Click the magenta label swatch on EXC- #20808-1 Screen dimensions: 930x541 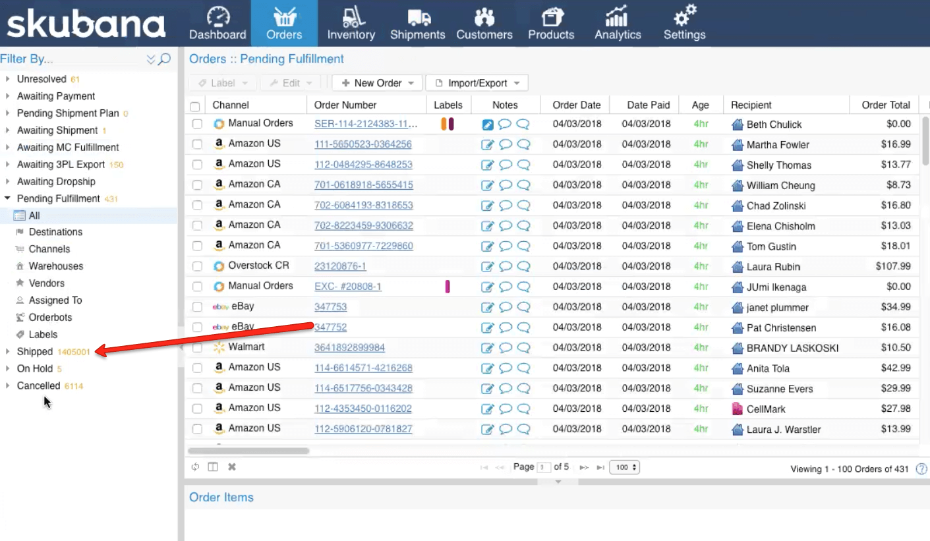(x=448, y=287)
